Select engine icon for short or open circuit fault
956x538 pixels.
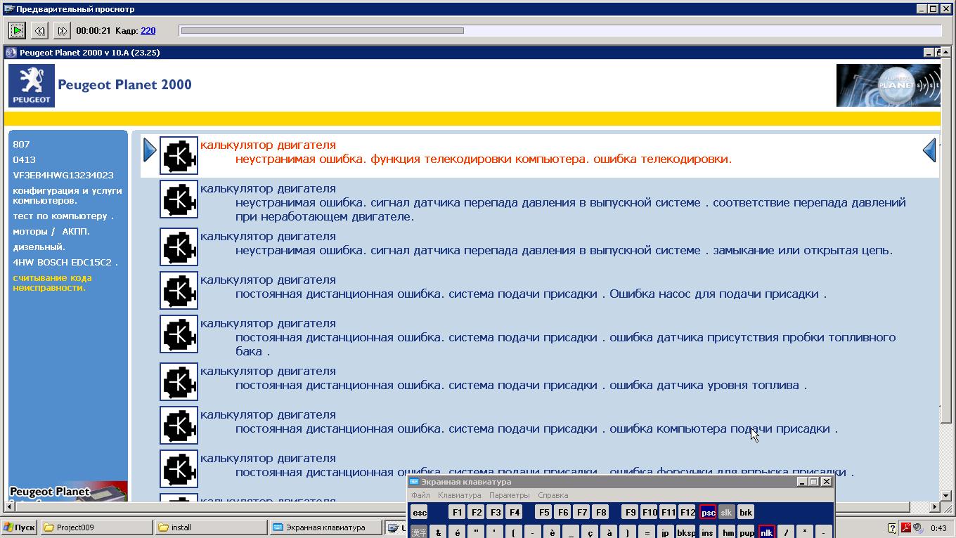coord(179,247)
